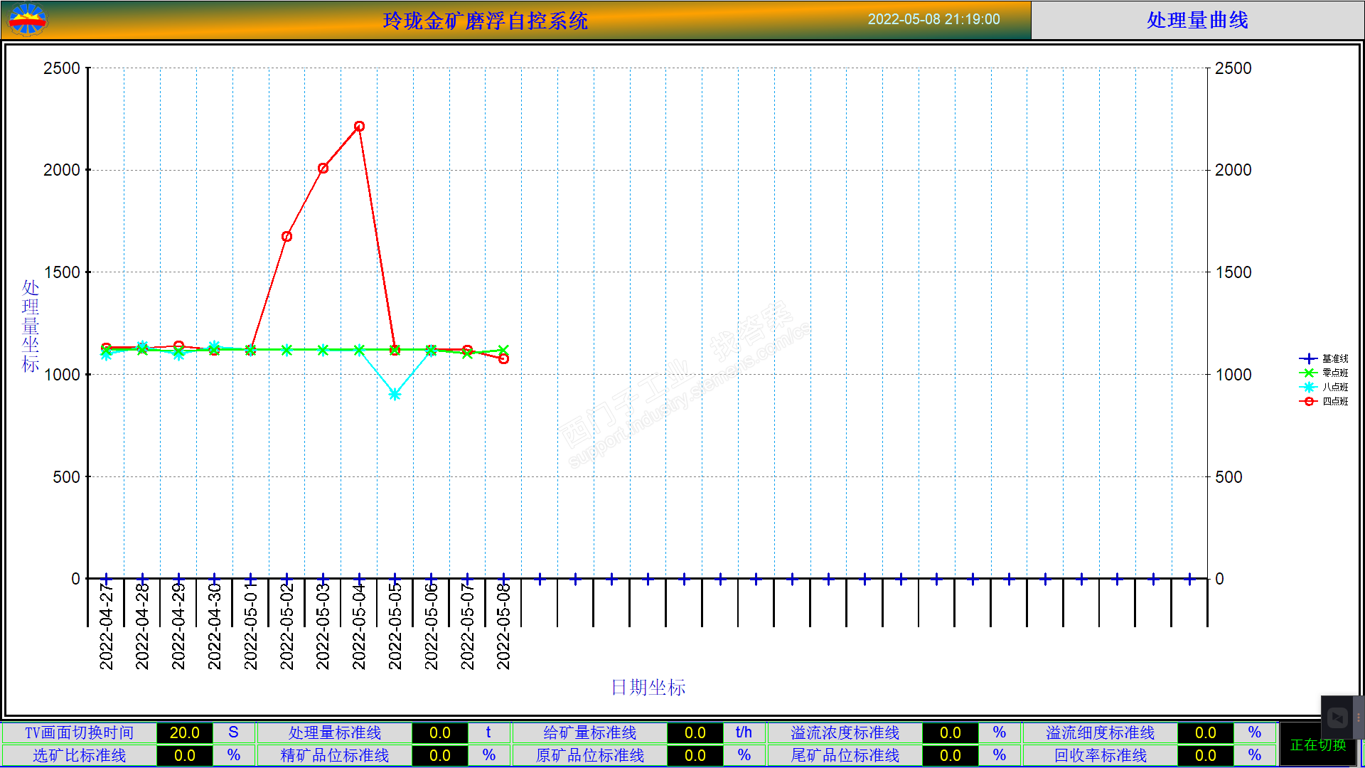The width and height of the screenshot is (1365, 768).
Task: Click the green 零点班 legend marker
Action: pyautogui.click(x=1308, y=373)
